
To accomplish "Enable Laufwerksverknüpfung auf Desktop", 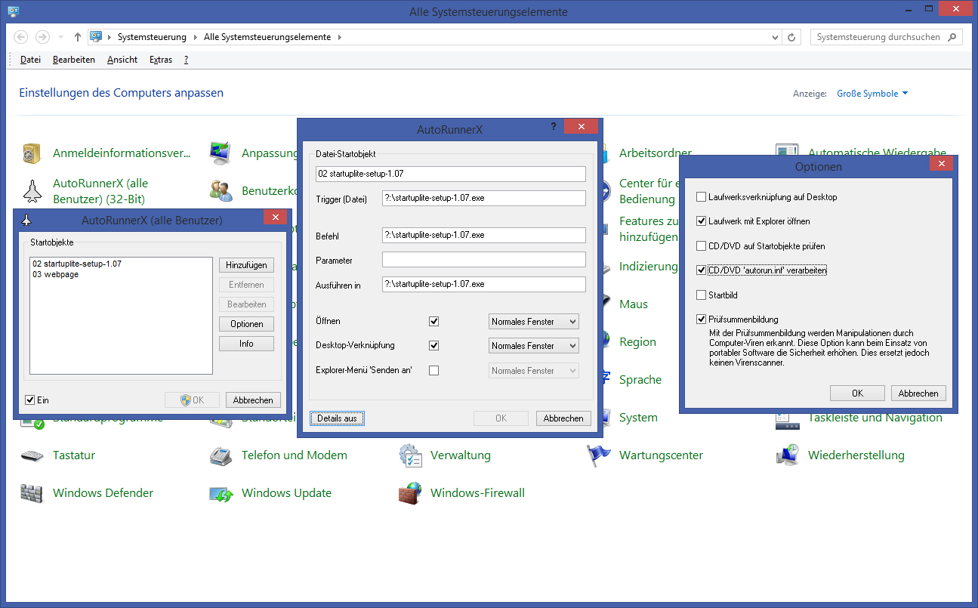I will tap(702, 197).
